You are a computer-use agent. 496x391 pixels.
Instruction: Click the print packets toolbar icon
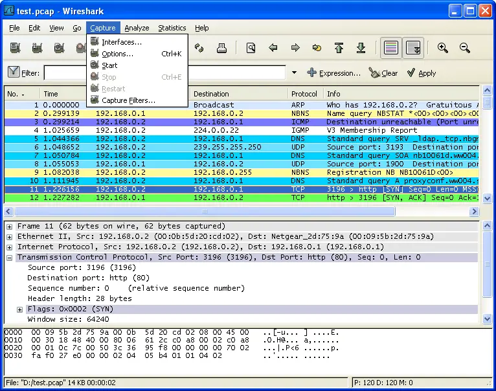(221, 48)
